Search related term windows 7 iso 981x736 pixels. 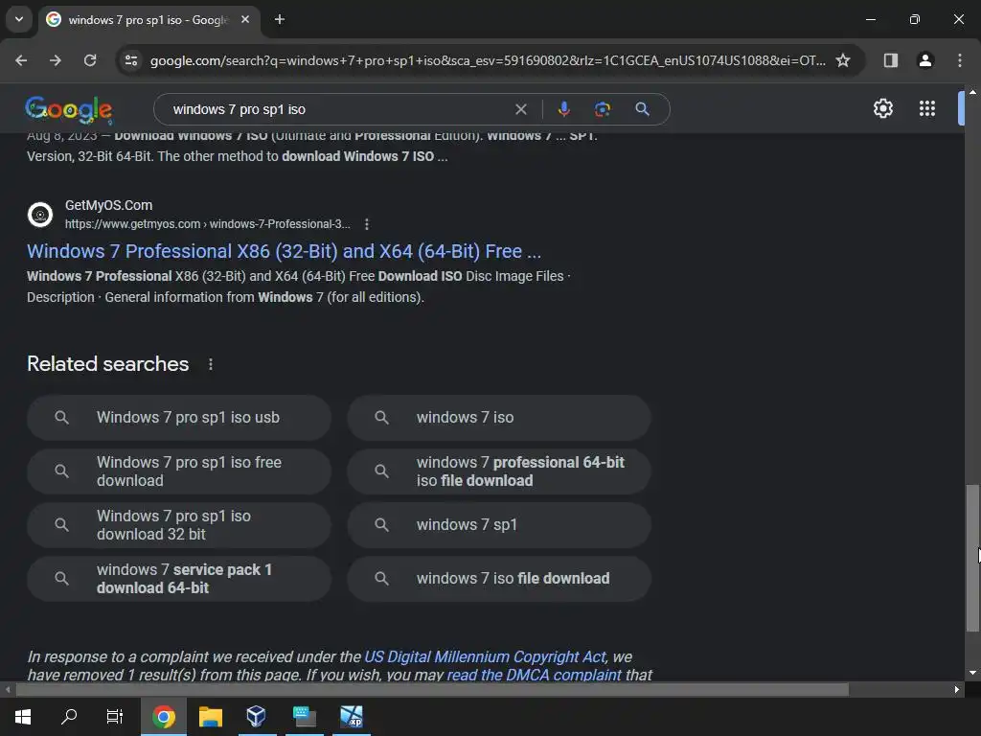pyautogui.click(x=499, y=418)
